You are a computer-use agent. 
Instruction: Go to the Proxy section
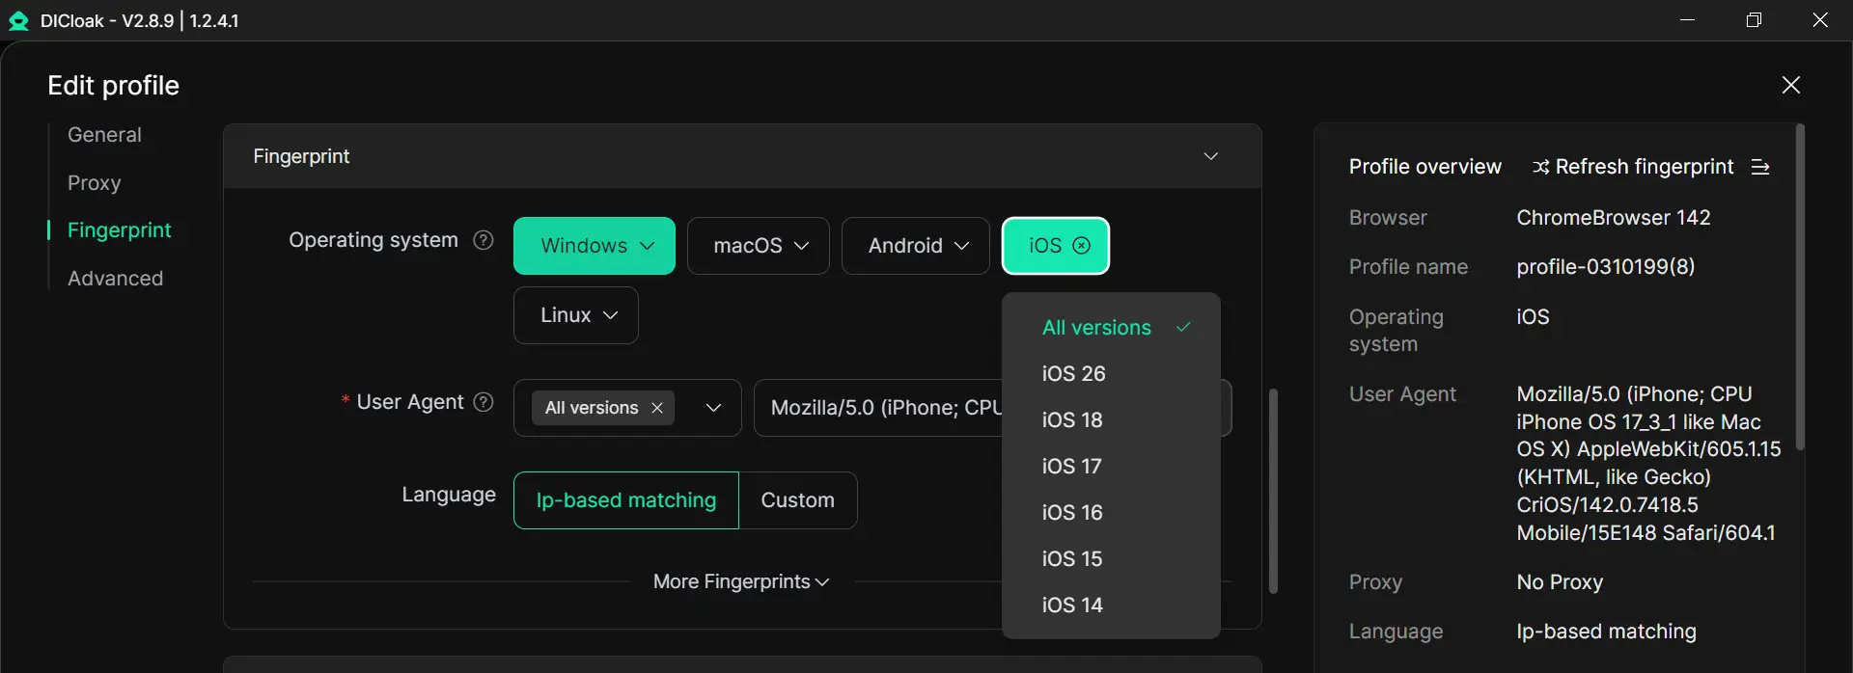click(94, 183)
